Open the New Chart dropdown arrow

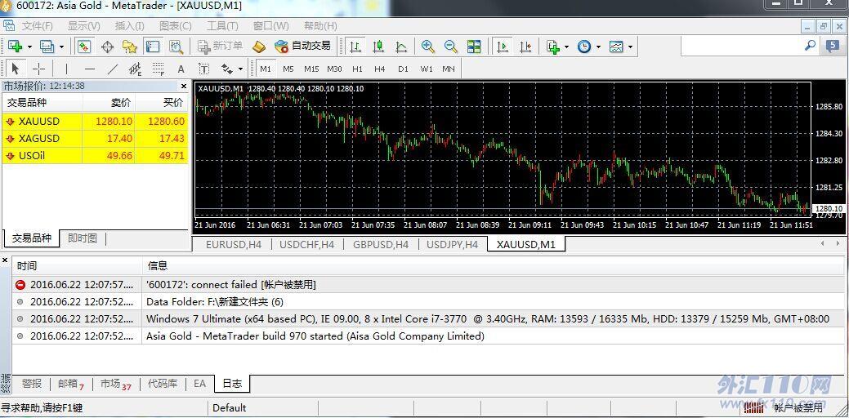point(29,47)
